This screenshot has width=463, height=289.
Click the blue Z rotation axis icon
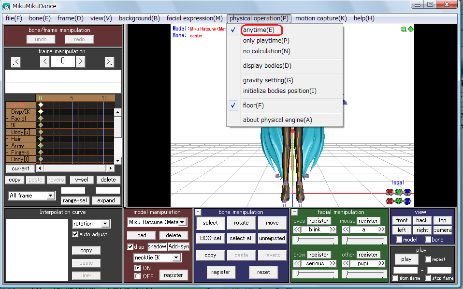(407, 192)
